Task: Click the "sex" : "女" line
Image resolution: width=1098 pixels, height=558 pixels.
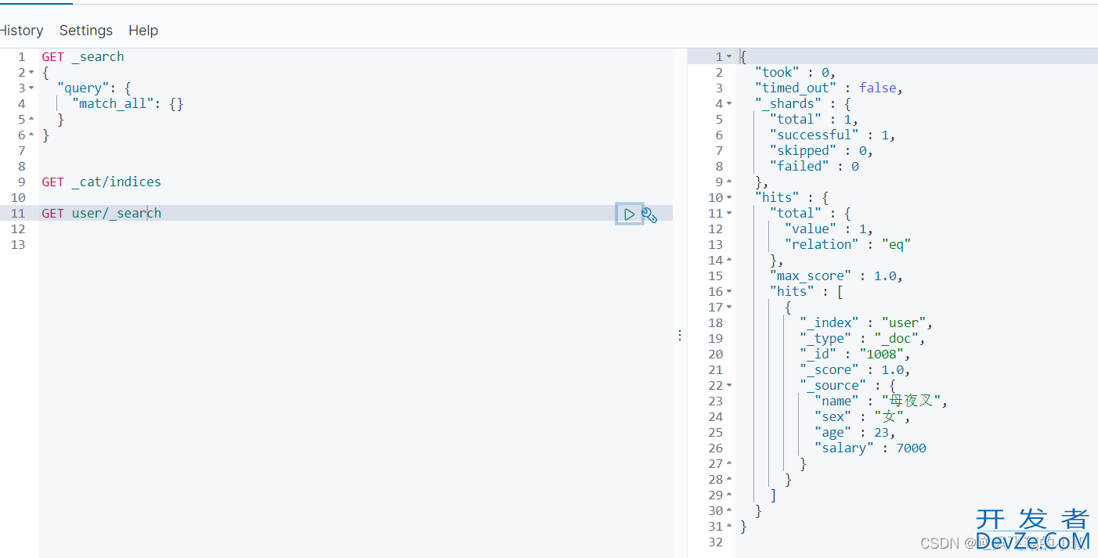Action: click(863, 416)
